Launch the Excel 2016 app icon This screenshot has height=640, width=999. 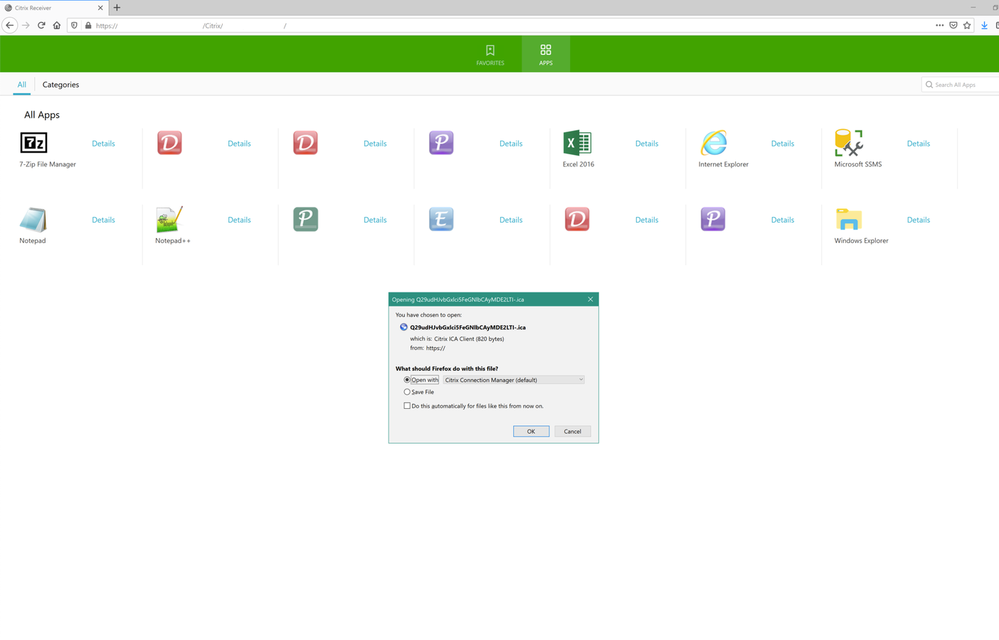pyautogui.click(x=577, y=143)
